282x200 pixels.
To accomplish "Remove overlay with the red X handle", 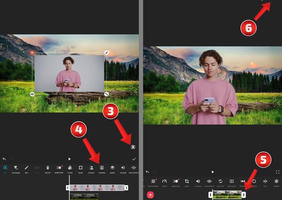I will [x=32, y=53].
